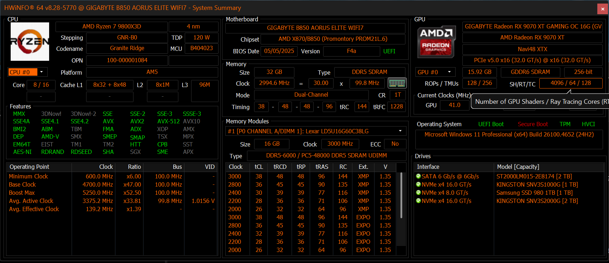Screen dimensions: 609x263
Task: Click the TPM indicator
Action: (x=565, y=124)
